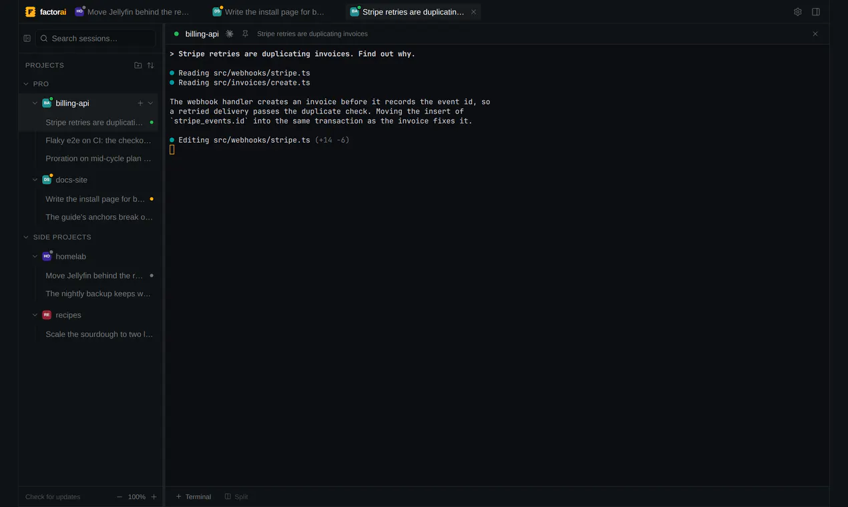Focus the Search sessions field

95,39
